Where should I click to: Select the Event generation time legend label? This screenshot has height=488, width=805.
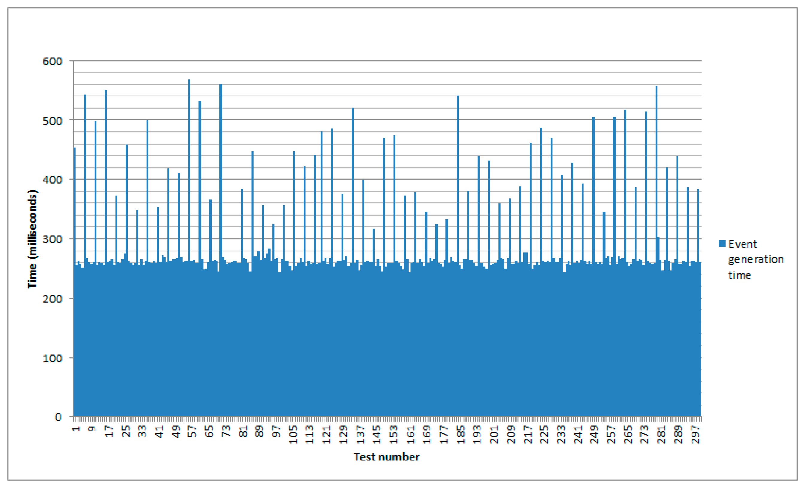tap(755, 259)
